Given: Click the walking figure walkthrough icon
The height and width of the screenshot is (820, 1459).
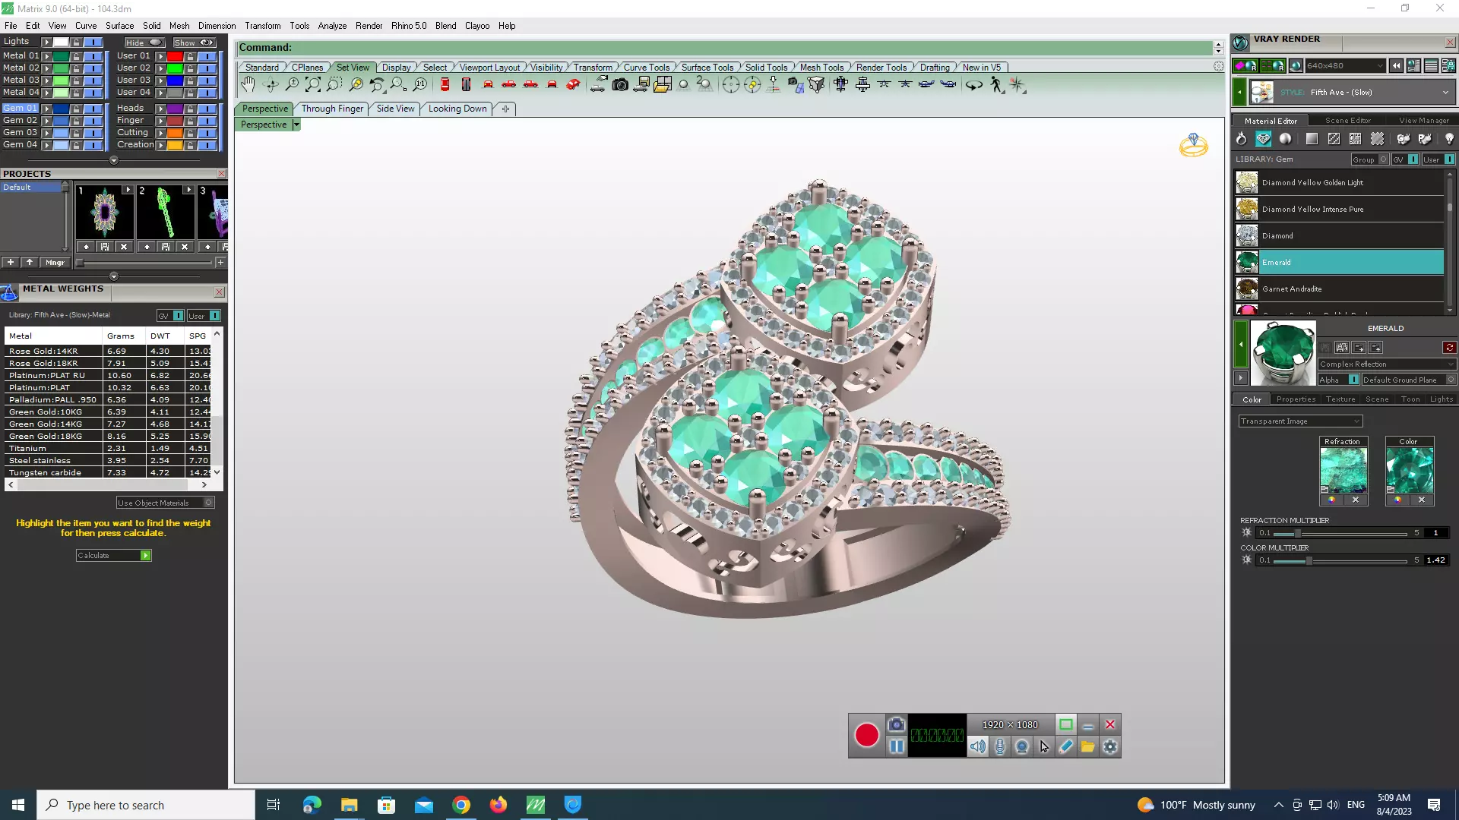Looking at the screenshot, I should tap(996, 85).
